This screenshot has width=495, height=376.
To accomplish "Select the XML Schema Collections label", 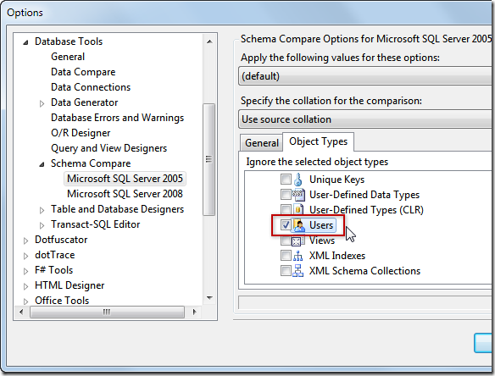I will point(364,271).
